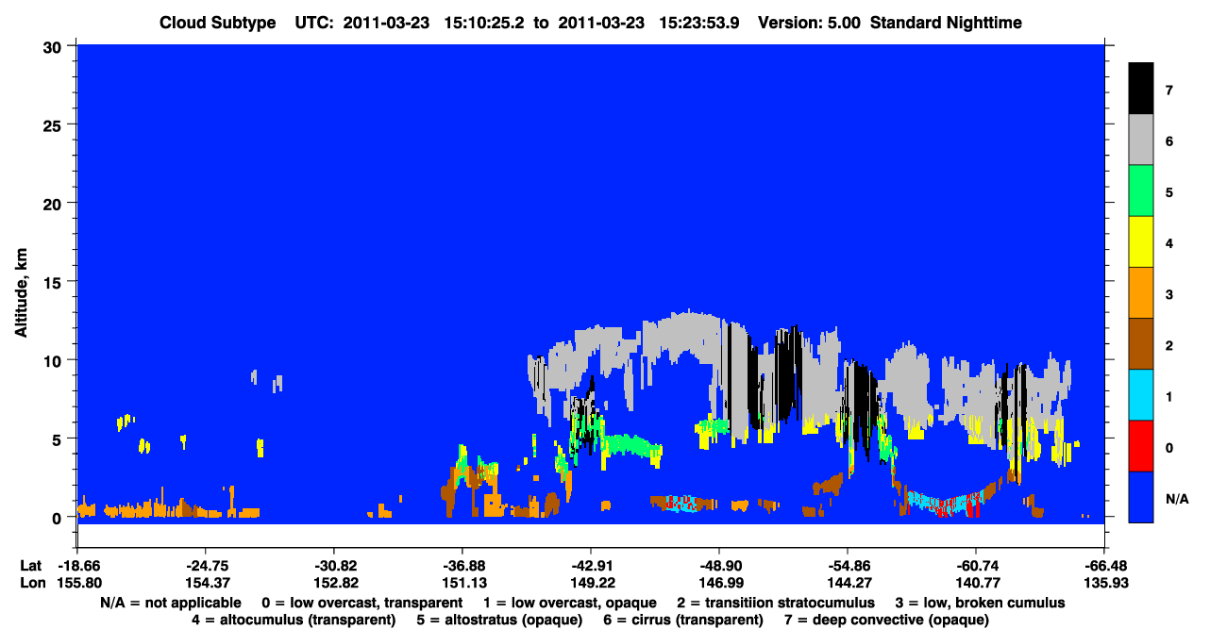
Task: Click the 'Lon' row label
Action: click(31, 583)
